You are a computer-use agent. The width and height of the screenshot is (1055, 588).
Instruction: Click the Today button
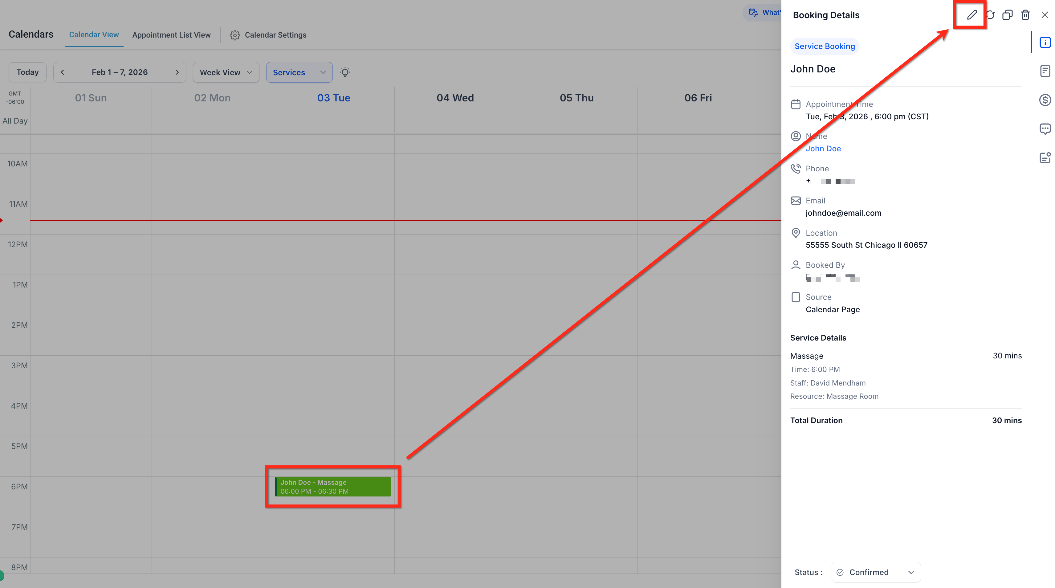click(27, 72)
